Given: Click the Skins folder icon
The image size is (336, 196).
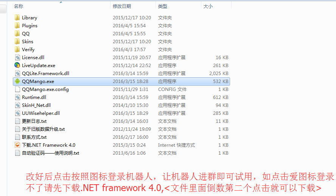Looking at the screenshot, I should point(17,41).
